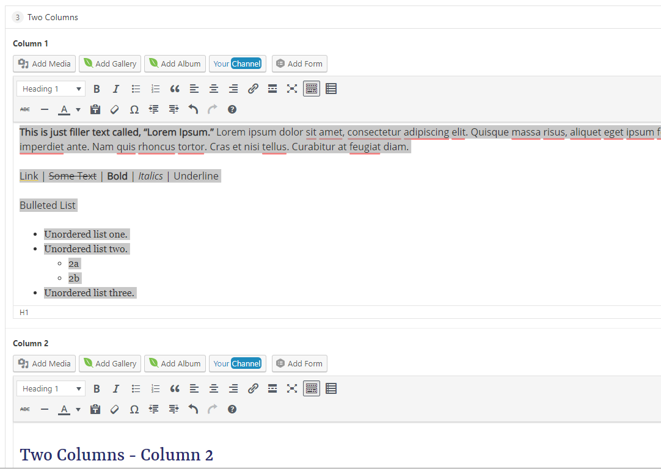This screenshot has width=661, height=469.
Task: Click the Two Columns section header
Action: click(x=53, y=17)
